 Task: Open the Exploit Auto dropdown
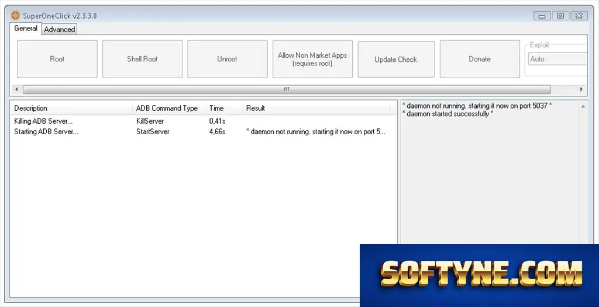(557, 59)
